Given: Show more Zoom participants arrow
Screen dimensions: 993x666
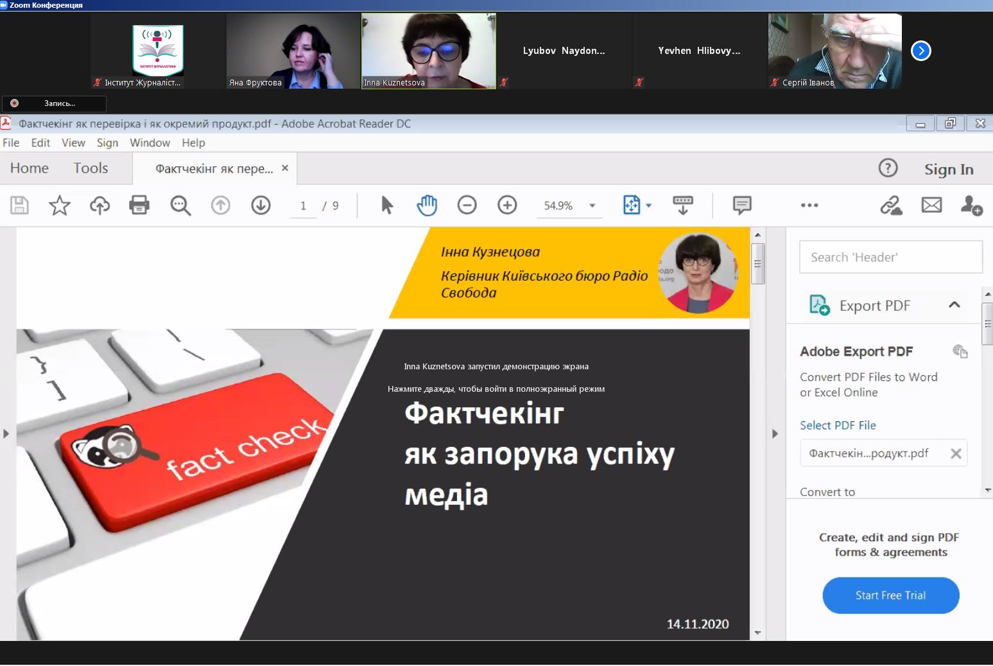Looking at the screenshot, I should coord(920,51).
